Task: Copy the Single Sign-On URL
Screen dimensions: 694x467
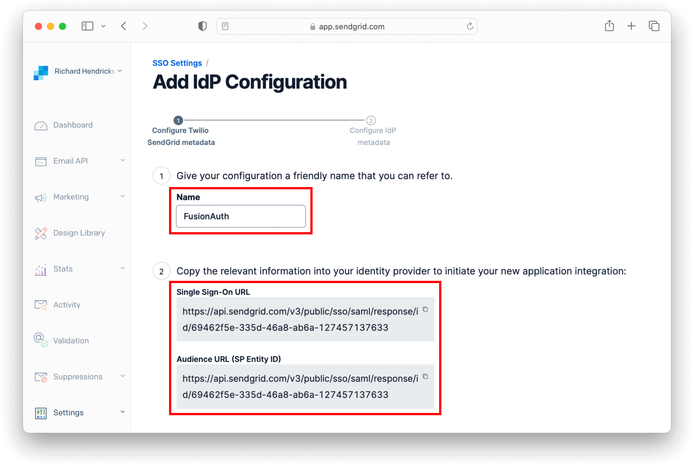Action: coord(425,309)
